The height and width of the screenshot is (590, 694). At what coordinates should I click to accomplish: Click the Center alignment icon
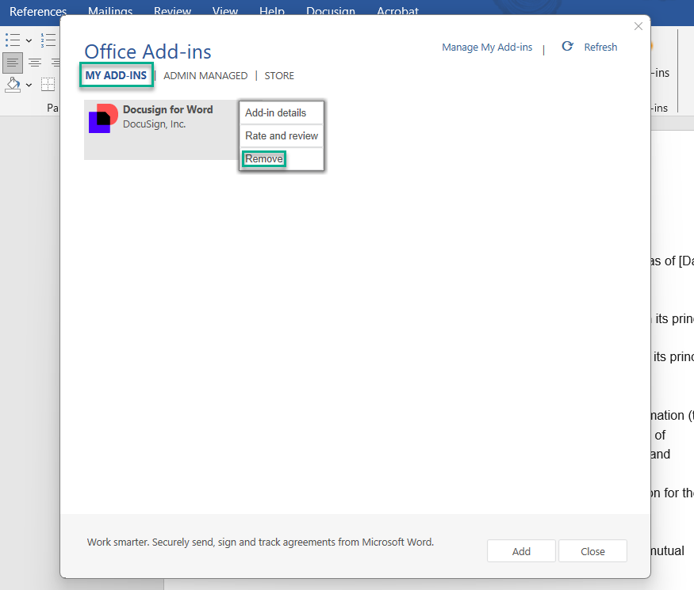pos(35,63)
